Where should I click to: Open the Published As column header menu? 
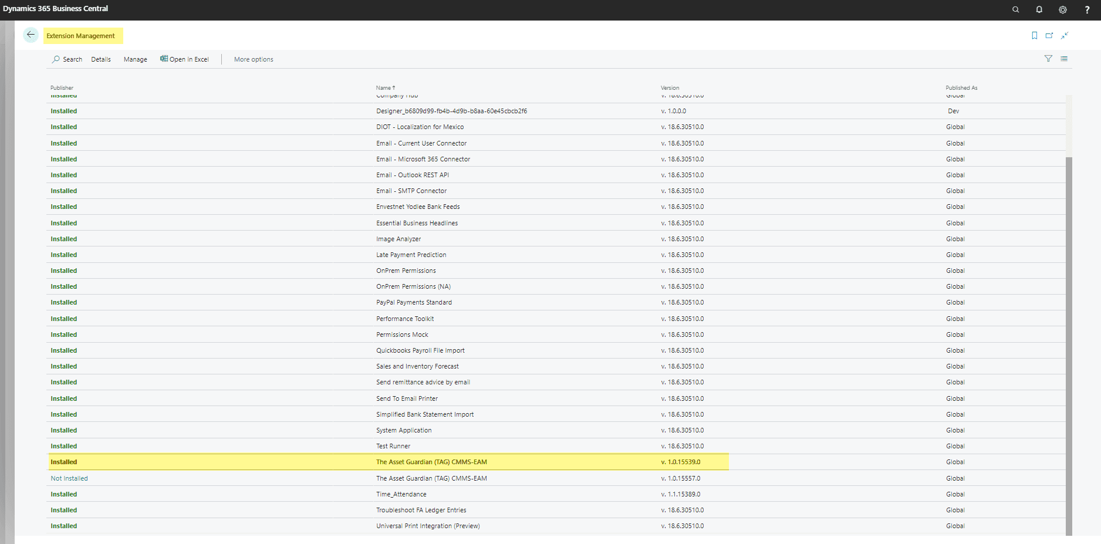(x=961, y=88)
